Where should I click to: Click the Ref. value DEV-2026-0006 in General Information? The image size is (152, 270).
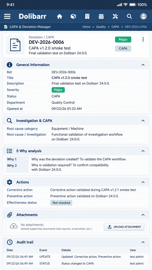click(64, 72)
